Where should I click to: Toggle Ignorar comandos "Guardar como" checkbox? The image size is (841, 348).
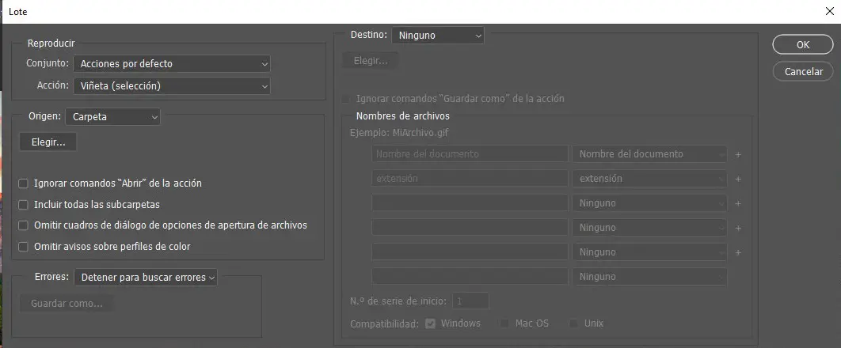point(346,99)
